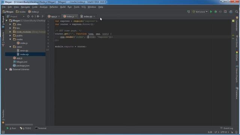Click the 6:26 cursor position in status bar
This screenshot has height=135, width=240.
[210, 132]
